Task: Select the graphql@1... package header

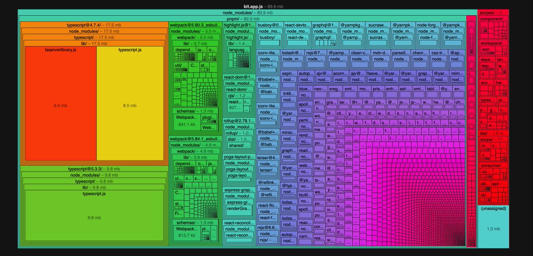Action: pos(325,25)
